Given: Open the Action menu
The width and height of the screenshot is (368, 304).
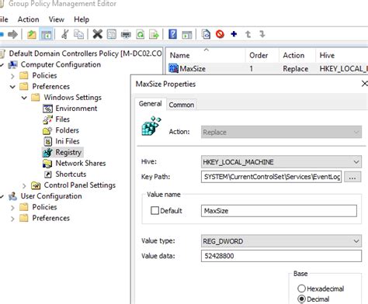Looking at the screenshot, I should point(29,19).
